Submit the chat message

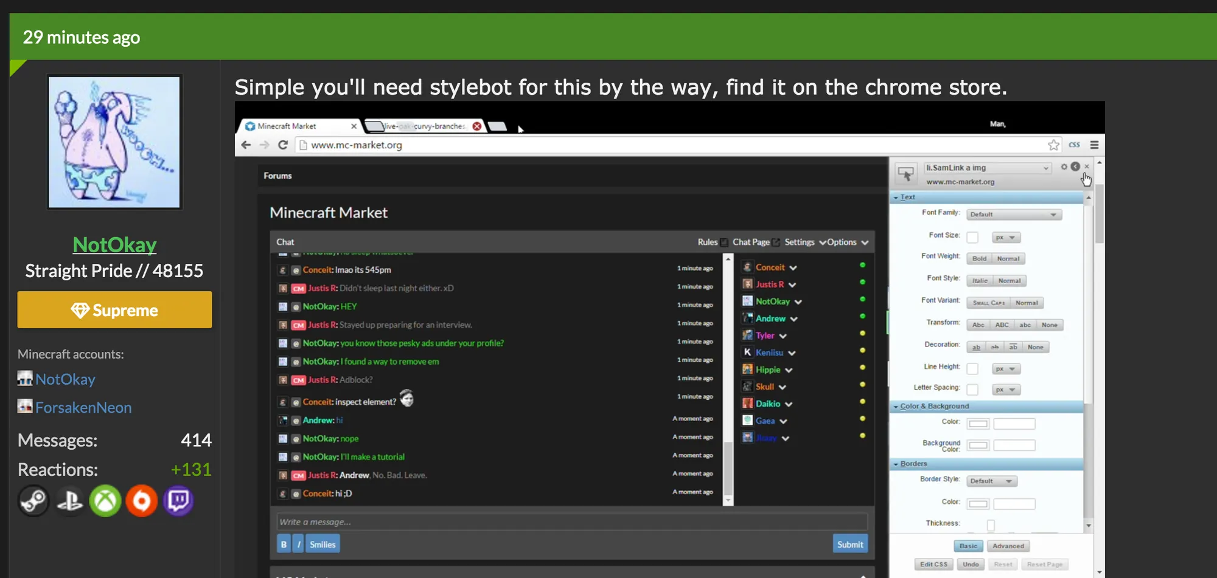pyautogui.click(x=850, y=545)
